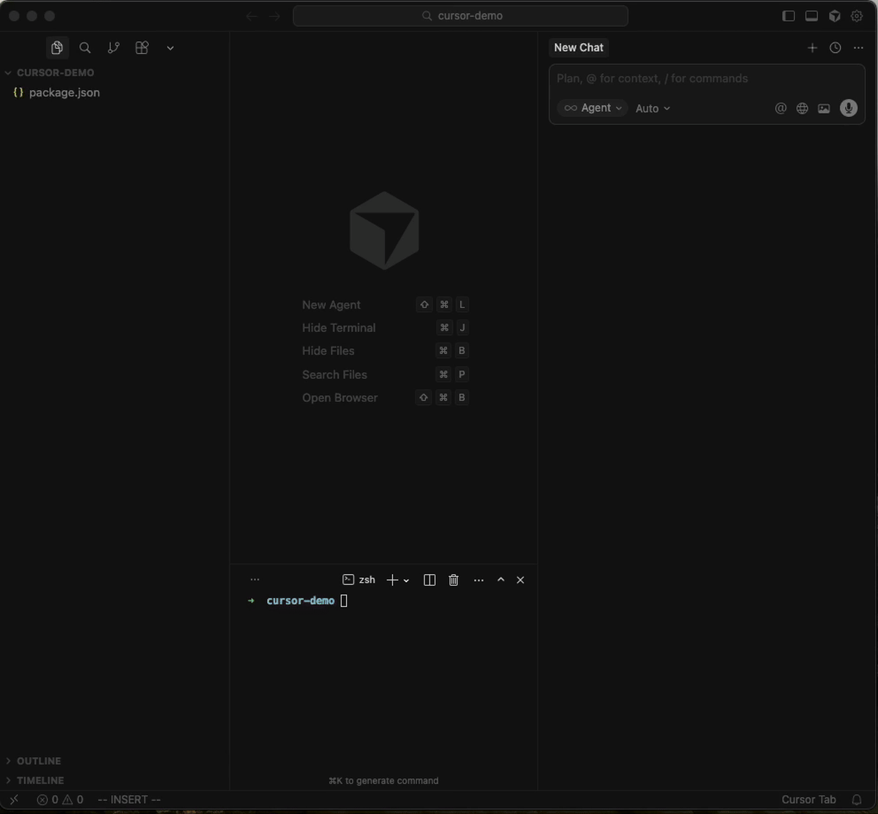Delete the terminal with the trash icon
Image resolution: width=878 pixels, height=814 pixels.
(x=453, y=579)
